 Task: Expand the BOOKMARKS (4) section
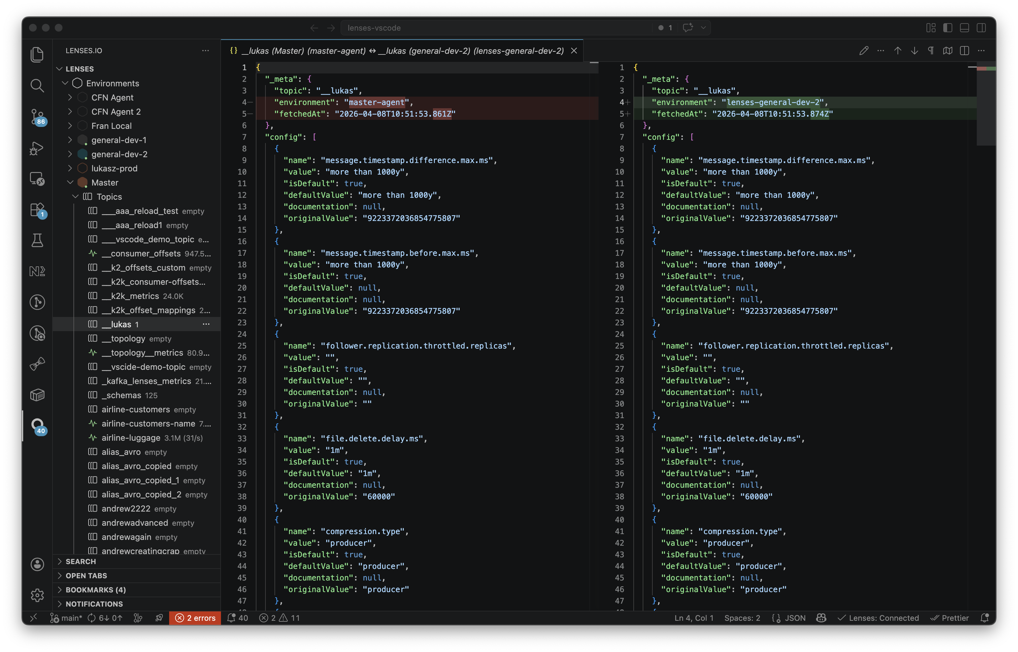tap(137, 590)
